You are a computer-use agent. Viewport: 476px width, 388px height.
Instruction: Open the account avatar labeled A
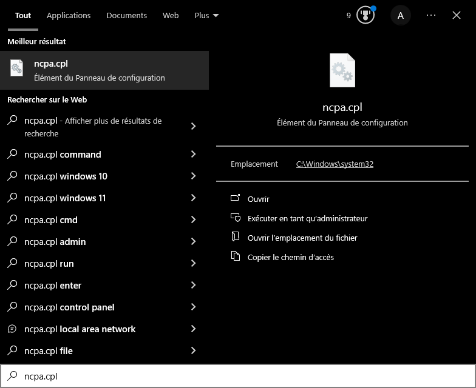coord(400,16)
